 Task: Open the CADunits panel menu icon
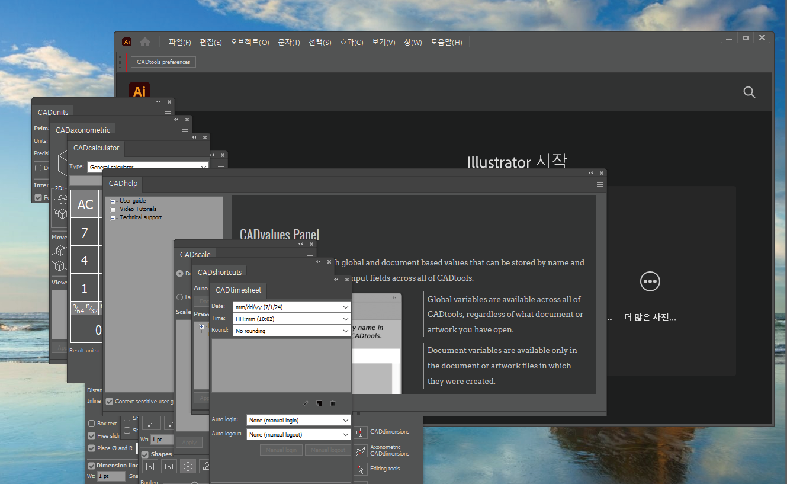(x=168, y=113)
